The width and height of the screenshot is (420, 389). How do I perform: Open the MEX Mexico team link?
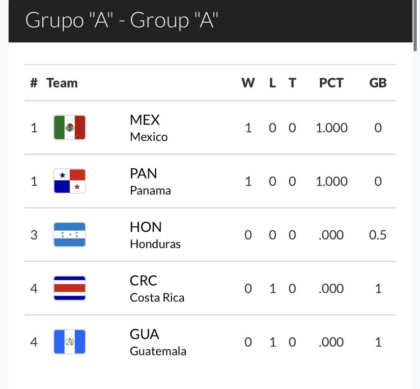(x=148, y=128)
